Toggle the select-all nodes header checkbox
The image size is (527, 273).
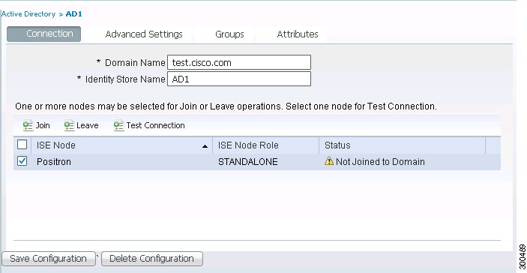tap(22, 145)
